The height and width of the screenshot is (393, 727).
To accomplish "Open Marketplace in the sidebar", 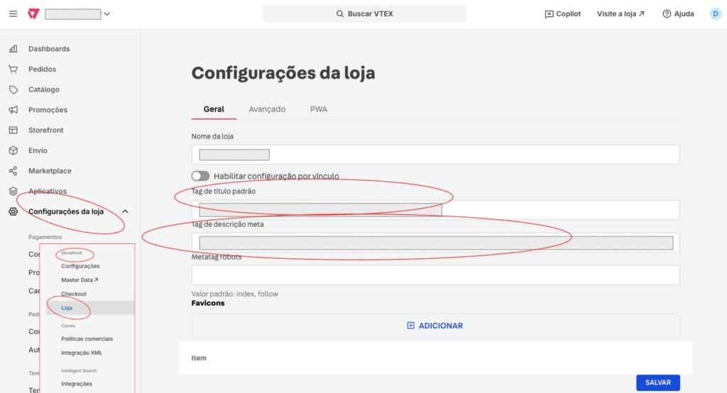I will tap(50, 171).
